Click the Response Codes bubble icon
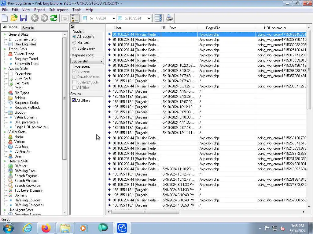The width and height of the screenshot is (313, 234). tap(10, 103)
